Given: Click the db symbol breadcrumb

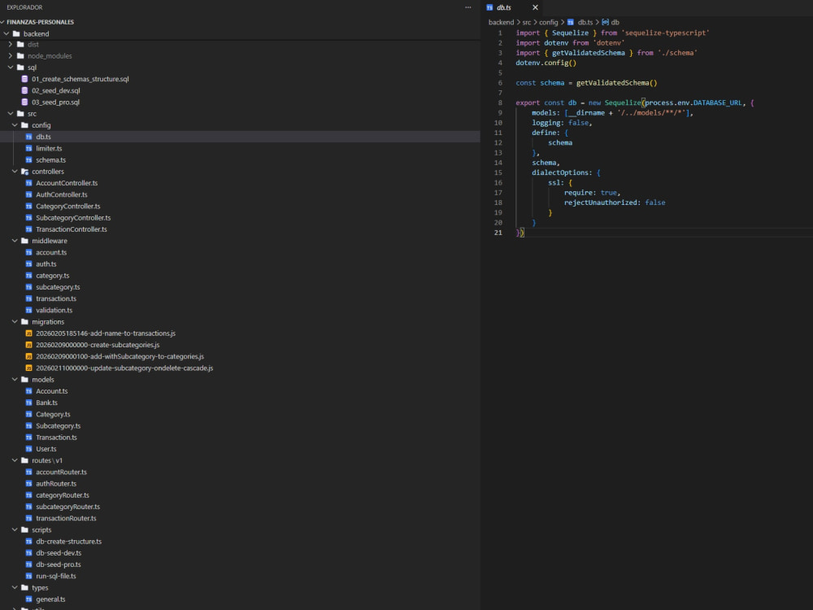Looking at the screenshot, I should [611, 22].
